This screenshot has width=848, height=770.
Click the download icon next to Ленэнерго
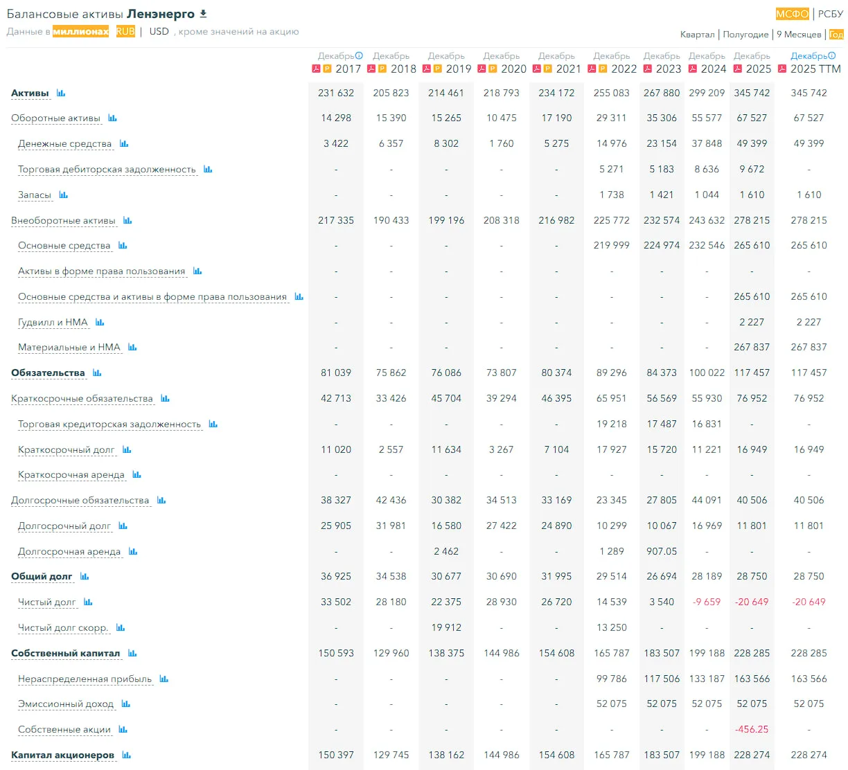(203, 14)
